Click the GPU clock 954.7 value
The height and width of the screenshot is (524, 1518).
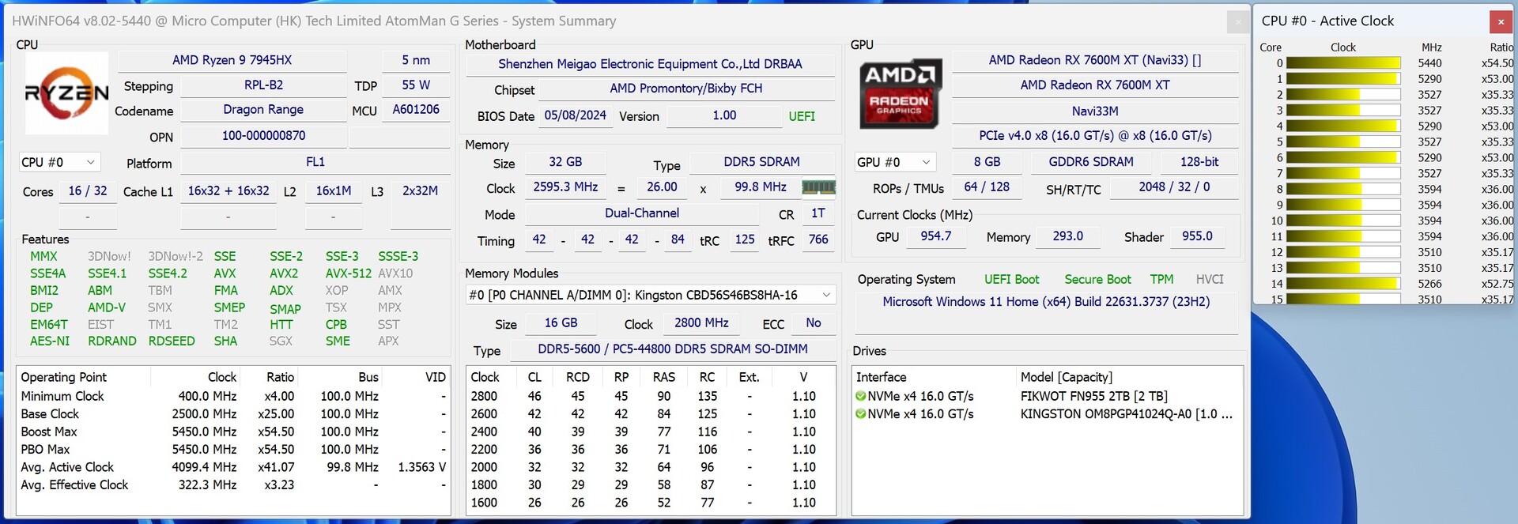pos(935,236)
